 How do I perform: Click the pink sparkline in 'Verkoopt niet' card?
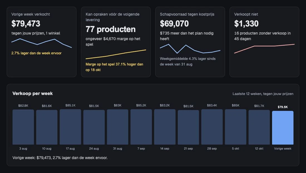click(264, 49)
